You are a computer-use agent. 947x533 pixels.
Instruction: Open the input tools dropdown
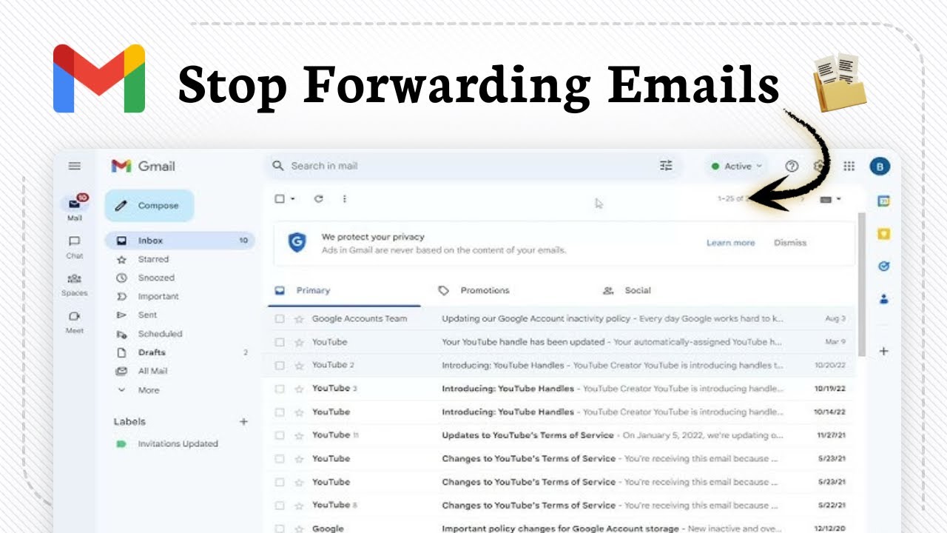[831, 199]
